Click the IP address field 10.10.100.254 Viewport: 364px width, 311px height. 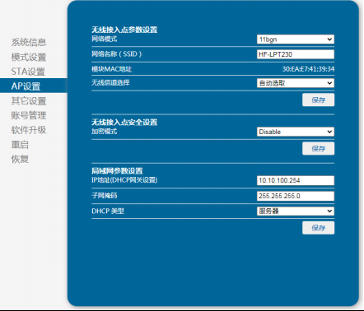click(x=296, y=180)
